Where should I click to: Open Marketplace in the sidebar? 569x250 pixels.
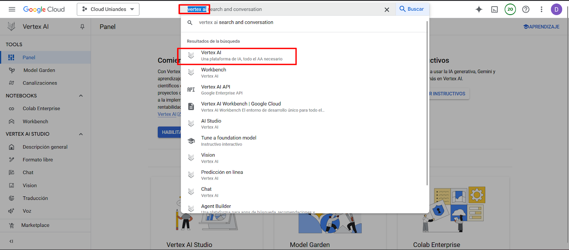coord(46,225)
